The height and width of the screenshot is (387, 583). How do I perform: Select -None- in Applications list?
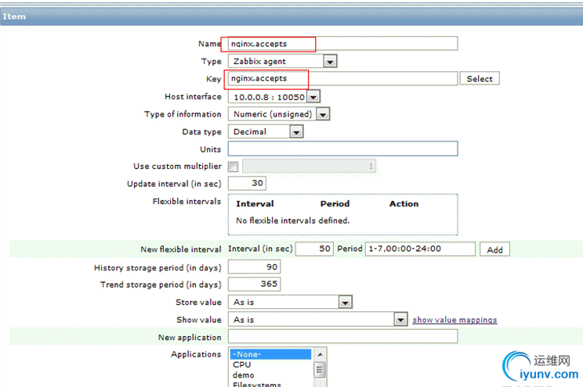270,354
